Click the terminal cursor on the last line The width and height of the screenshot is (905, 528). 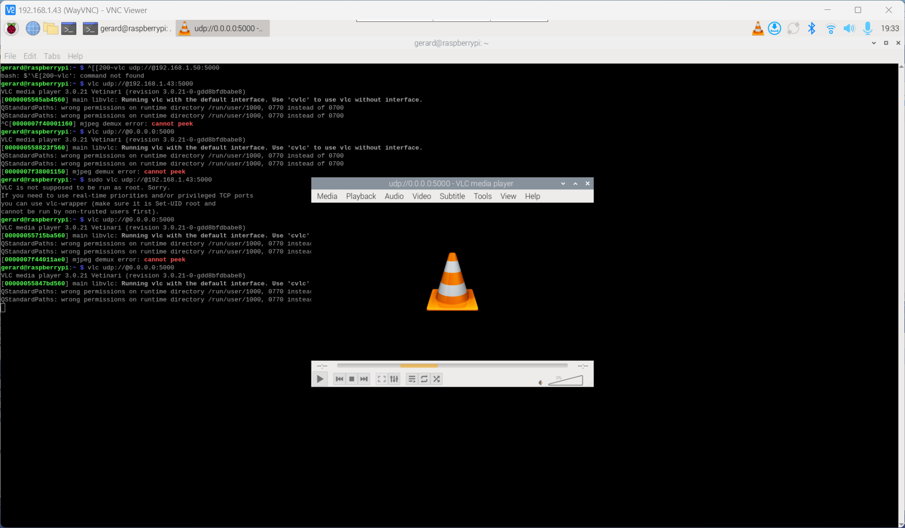pos(3,308)
